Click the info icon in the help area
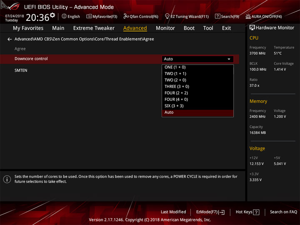 point(7,179)
